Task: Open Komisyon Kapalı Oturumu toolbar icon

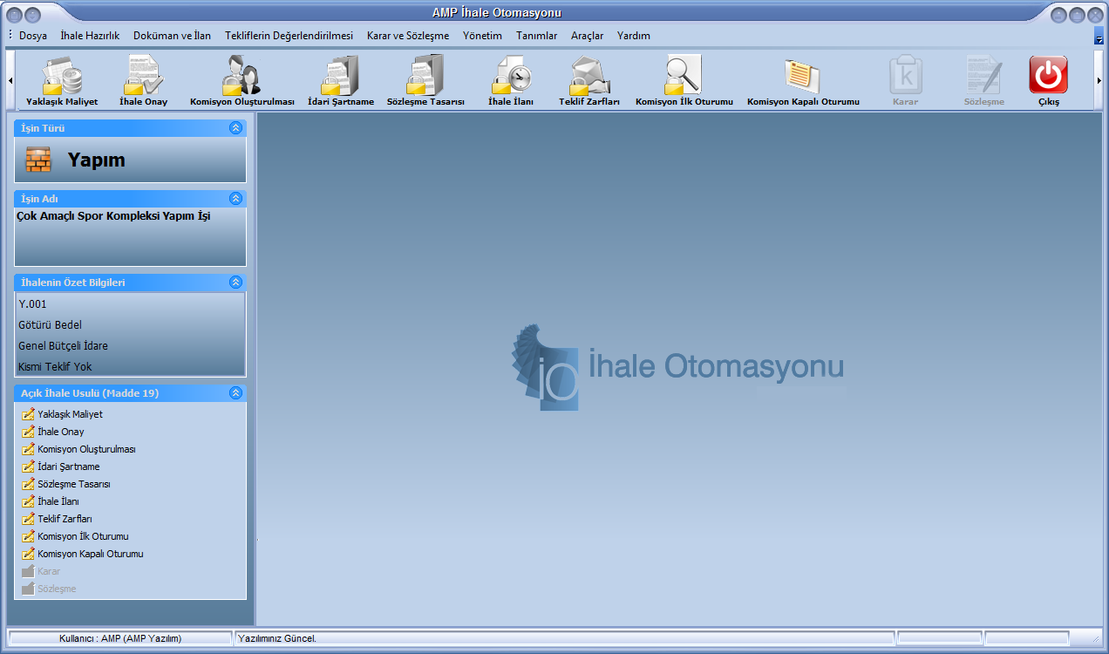Action: click(x=803, y=77)
